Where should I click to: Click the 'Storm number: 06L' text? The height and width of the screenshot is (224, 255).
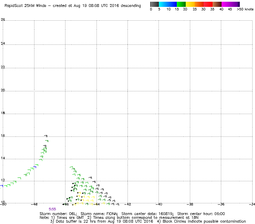(58, 214)
